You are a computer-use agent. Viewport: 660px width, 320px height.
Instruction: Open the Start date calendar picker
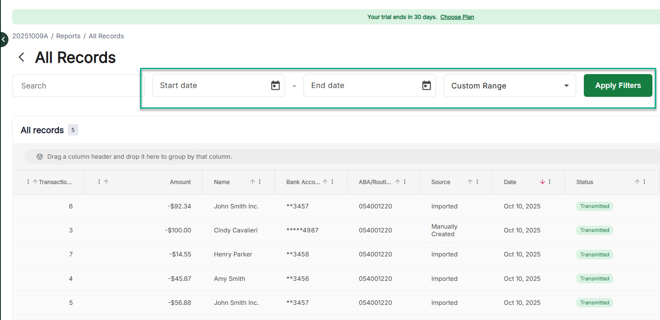coord(275,85)
